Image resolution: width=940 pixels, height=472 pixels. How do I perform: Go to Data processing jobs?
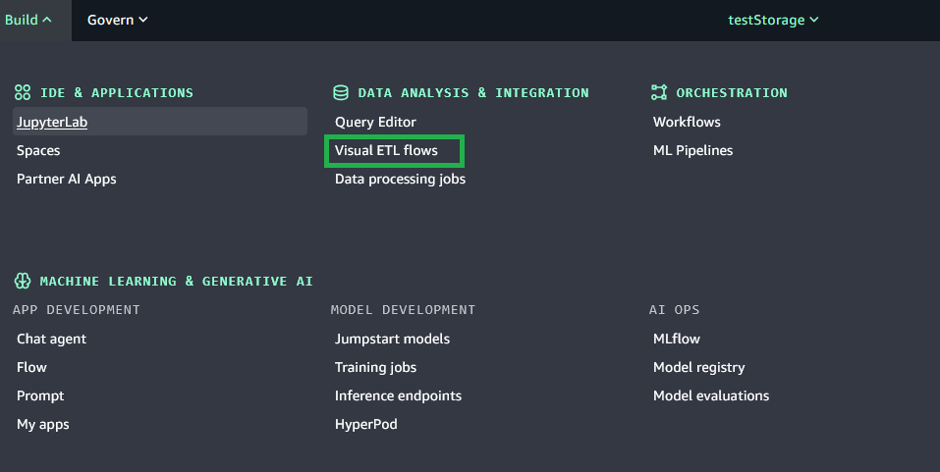pos(400,179)
